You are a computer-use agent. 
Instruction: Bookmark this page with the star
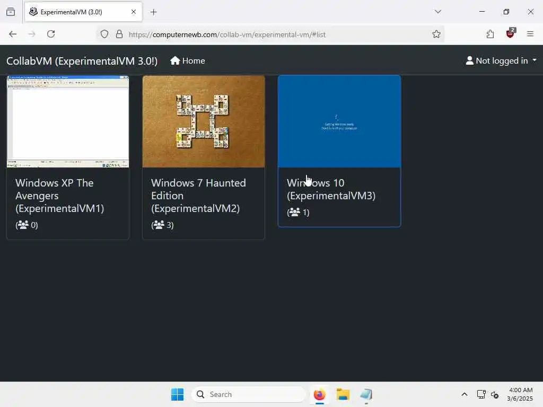(x=436, y=34)
